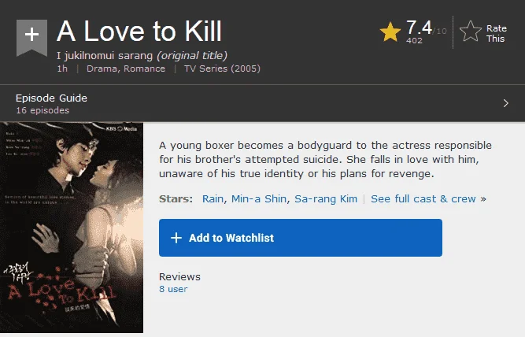Open Sa-rang Kim's profile link
Viewport: 525px width, 337px height.
[x=325, y=198]
